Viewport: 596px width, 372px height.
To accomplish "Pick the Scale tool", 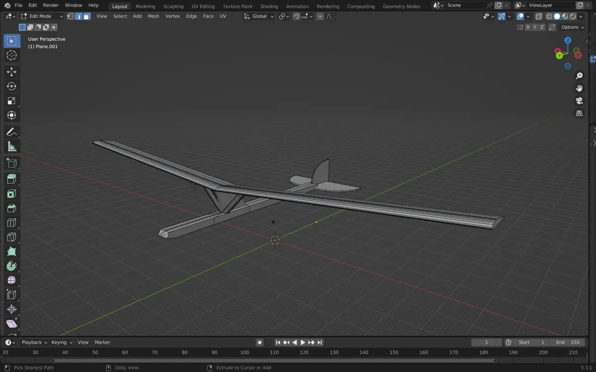I will (x=12, y=101).
